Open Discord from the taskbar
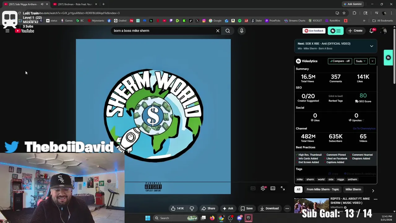The height and width of the screenshot is (223, 396). (239, 218)
